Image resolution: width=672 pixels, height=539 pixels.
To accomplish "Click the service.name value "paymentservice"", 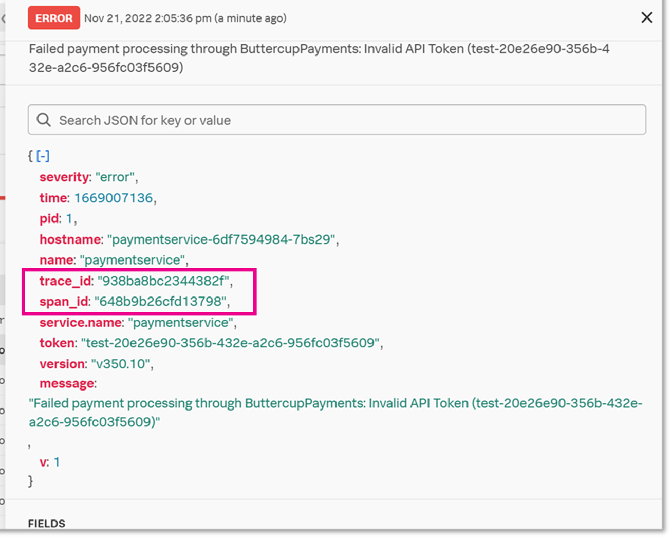I will (x=181, y=322).
